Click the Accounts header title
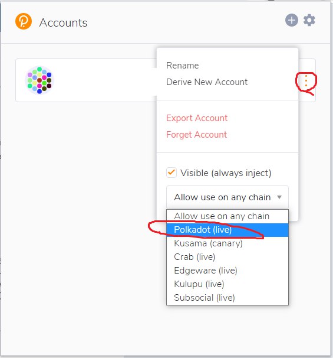Screen dimensions: 333x358 [x=63, y=22]
